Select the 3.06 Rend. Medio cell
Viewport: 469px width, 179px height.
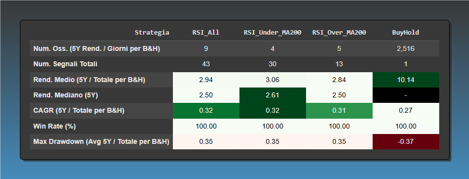pyautogui.click(x=272, y=80)
